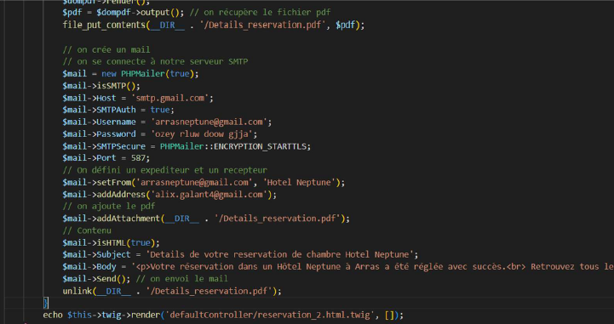Click the PHPMailer class name after "new"

[142, 74]
